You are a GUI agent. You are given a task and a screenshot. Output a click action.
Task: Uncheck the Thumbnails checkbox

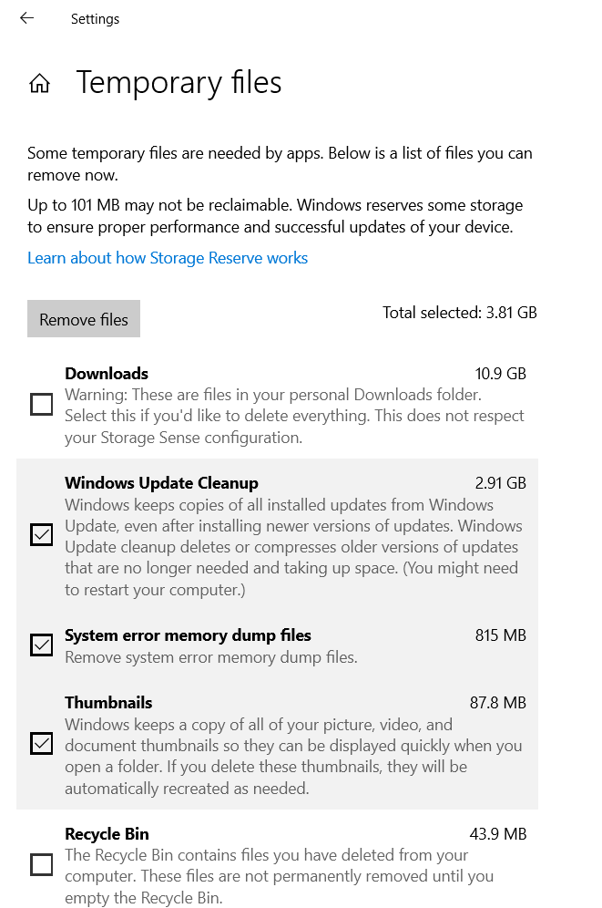coord(41,744)
